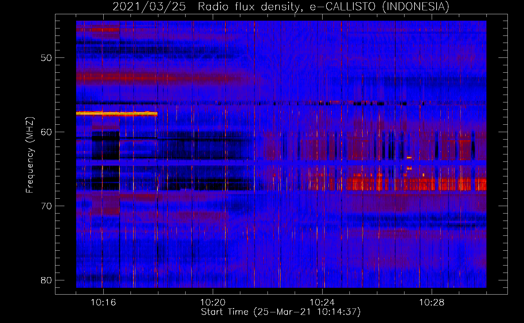Click the '80' frequency tick label
524x323 pixels.
click(x=46, y=280)
